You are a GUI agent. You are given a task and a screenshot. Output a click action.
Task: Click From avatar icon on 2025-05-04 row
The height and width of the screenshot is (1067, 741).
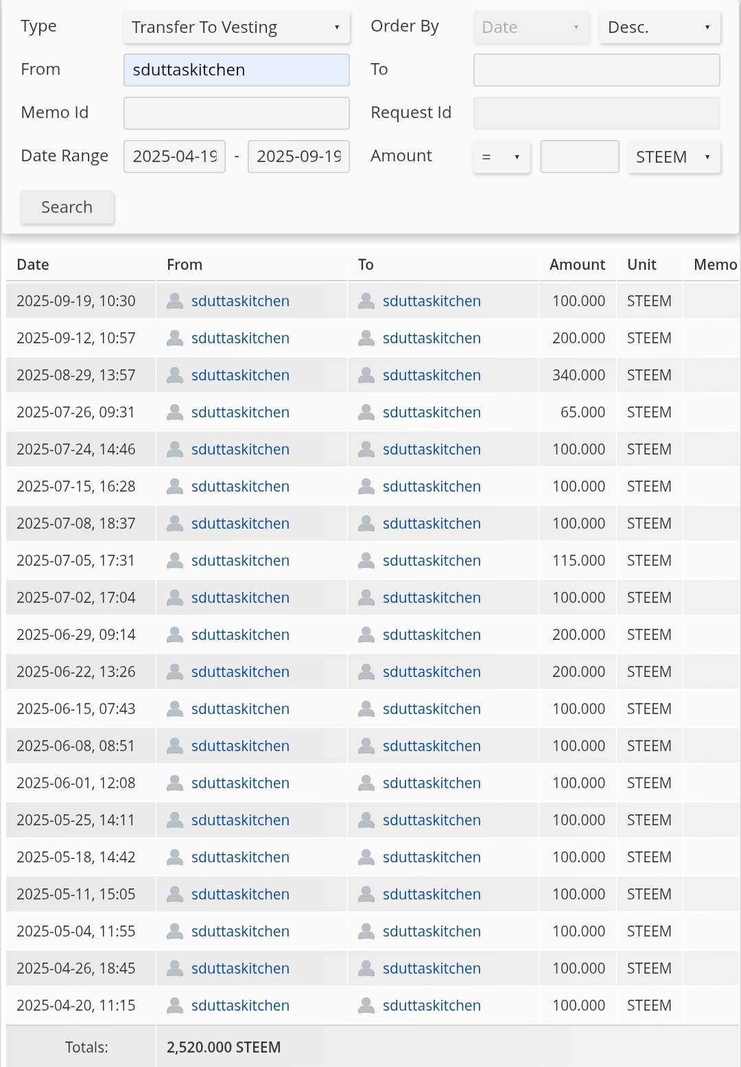pyautogui.click(x=175, y=931)
